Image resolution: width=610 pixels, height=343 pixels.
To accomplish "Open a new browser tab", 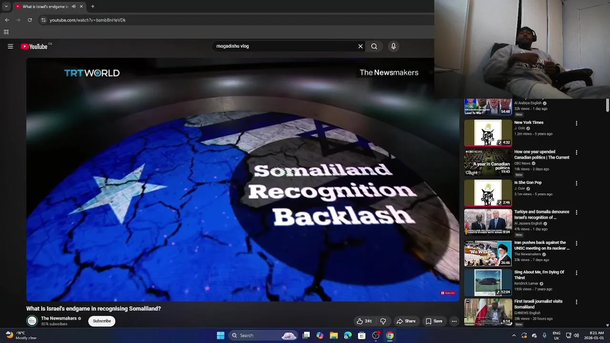I will [92, 7].
